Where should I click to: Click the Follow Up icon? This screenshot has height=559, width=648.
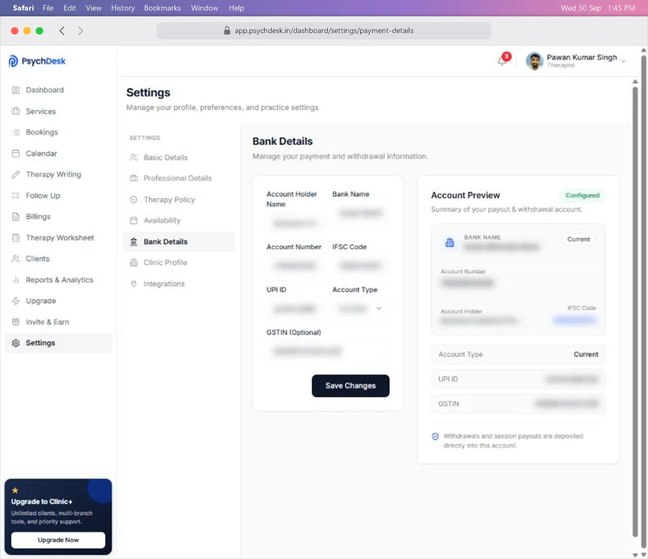tap(16, 195)
